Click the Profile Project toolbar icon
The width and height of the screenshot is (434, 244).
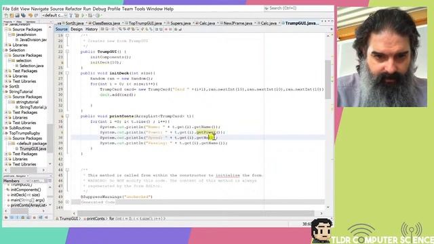(x=98, y=16)
